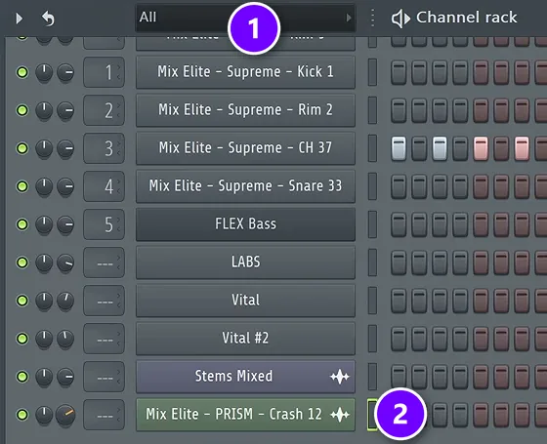Open the Vital #2 channel button
Image resolution: width=547 pixels, height=444 pixels.
point(245,338)
